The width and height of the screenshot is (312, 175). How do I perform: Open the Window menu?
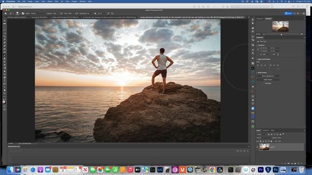(82, 1)
